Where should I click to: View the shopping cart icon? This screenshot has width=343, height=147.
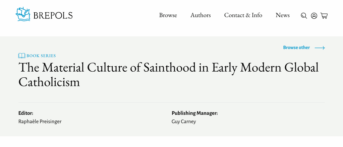[324, 16]
